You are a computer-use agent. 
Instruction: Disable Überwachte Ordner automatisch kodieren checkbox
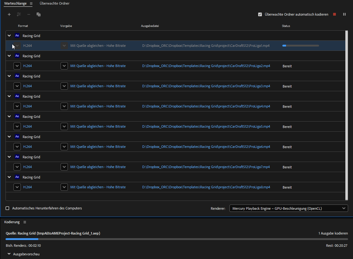coord(260,14)
